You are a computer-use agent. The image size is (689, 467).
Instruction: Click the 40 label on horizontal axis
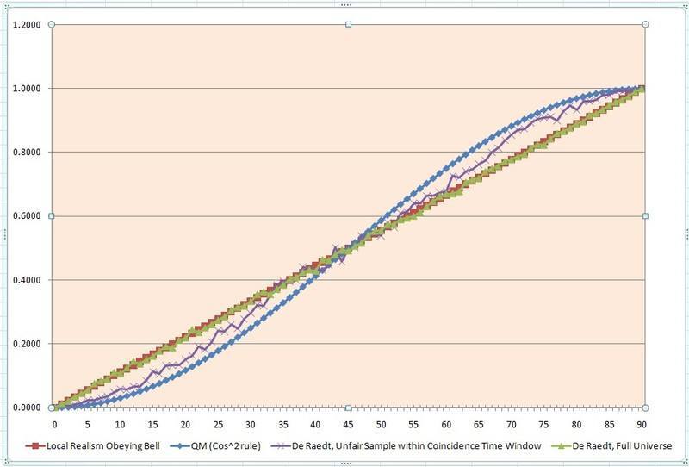coord(316,425)
